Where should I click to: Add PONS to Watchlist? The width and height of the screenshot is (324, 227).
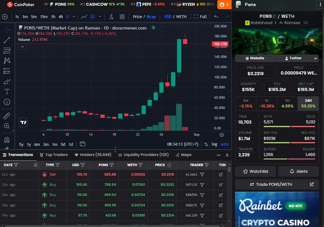click(x=255, y=171)
